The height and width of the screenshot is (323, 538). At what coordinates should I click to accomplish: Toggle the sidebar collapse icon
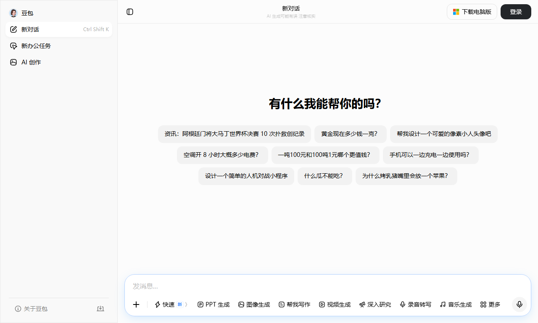pos(130,12)
